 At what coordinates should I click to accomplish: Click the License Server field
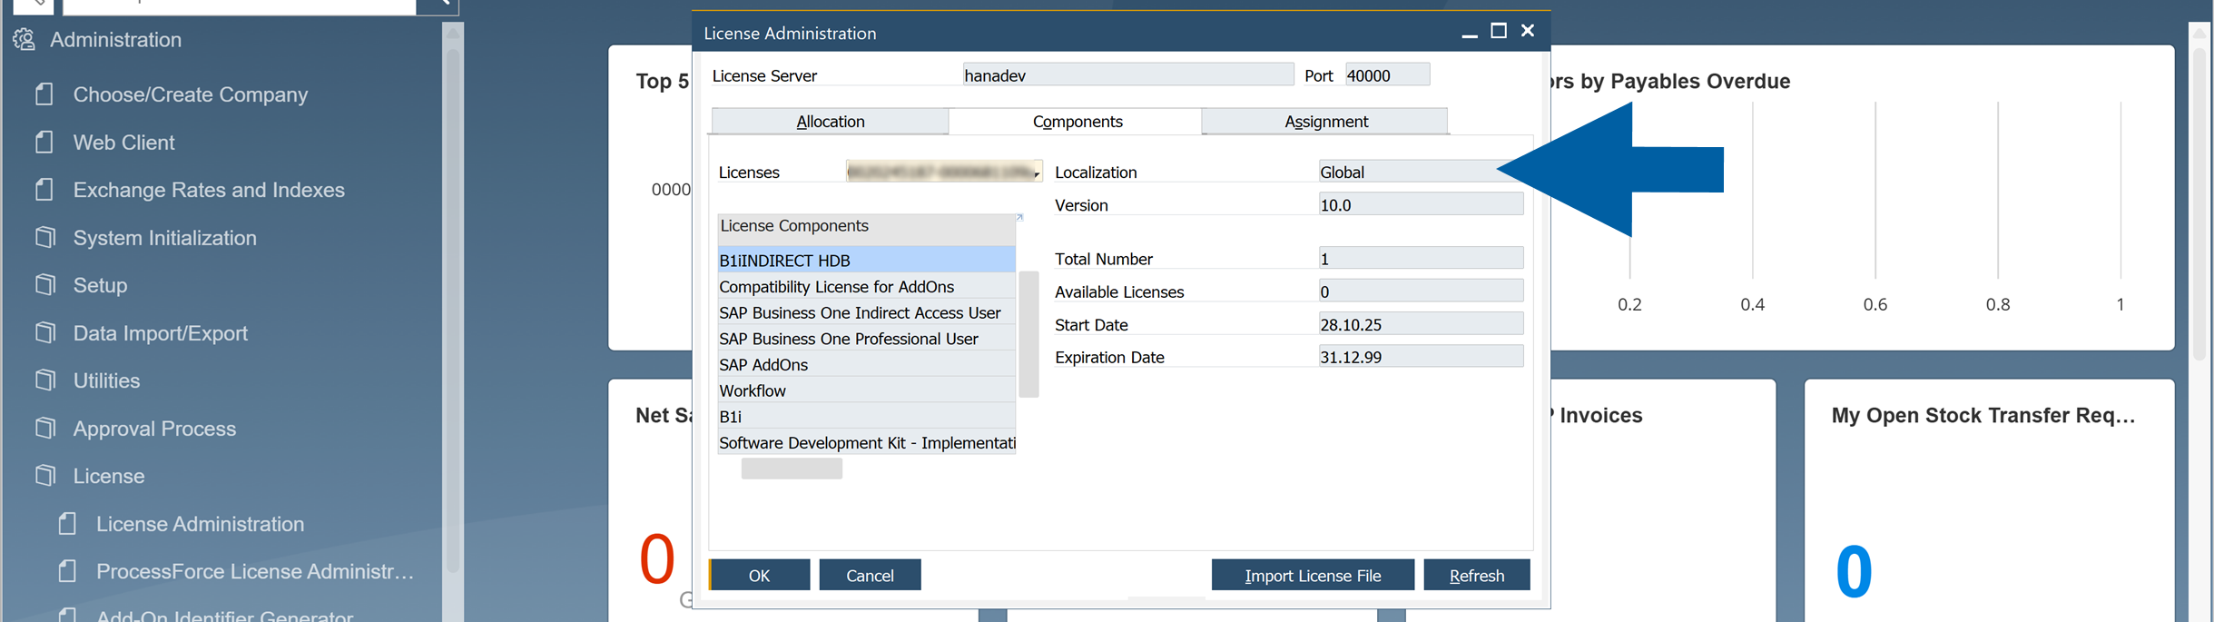[1128, 74]
